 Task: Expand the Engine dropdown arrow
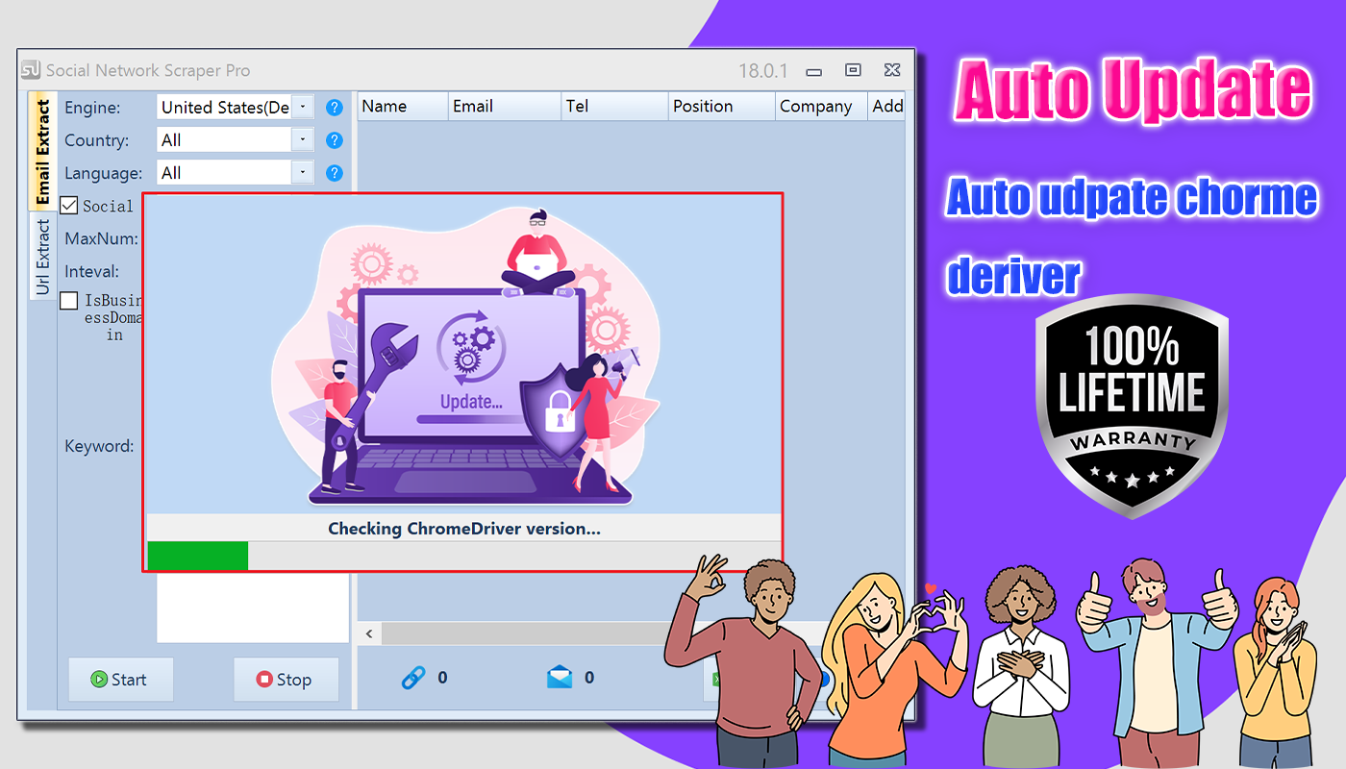click(x=303, y=108)
